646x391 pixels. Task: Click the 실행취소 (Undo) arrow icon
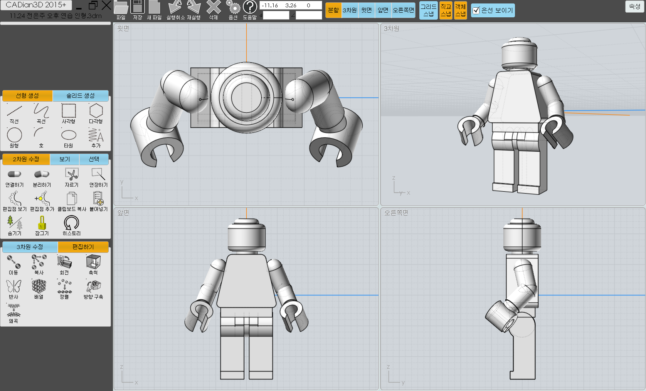(x=175, y=7)
